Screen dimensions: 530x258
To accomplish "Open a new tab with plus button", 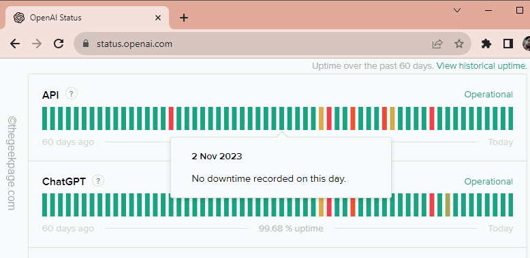I will tap(183, 18).
